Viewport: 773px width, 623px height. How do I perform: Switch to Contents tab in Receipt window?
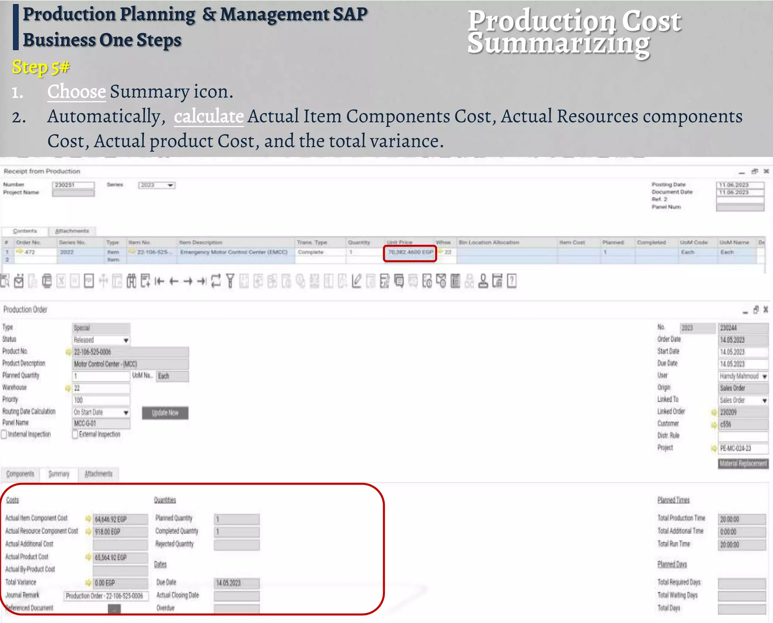(25, 231)
